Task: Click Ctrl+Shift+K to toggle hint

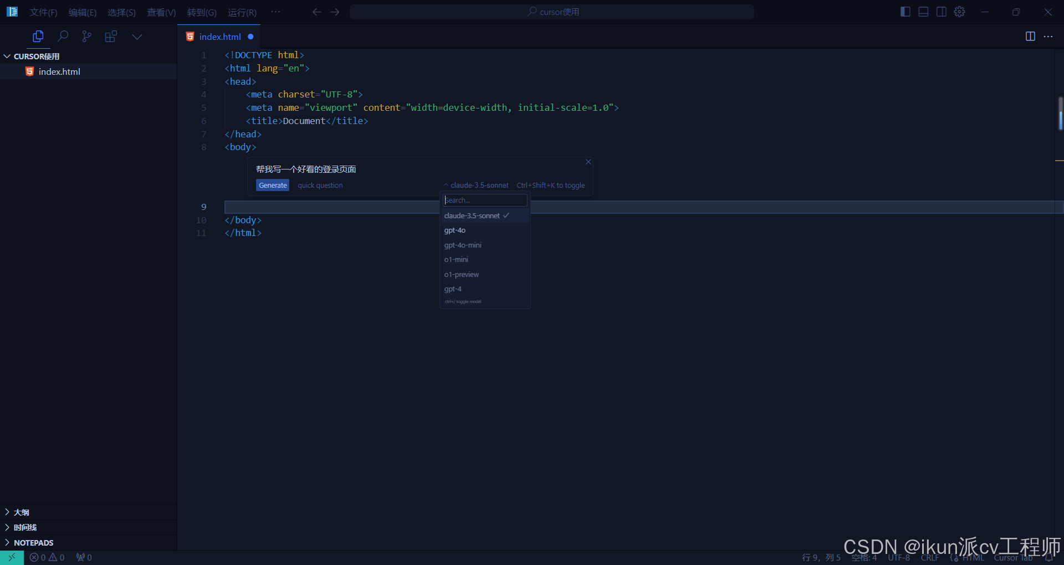Action: click(x=551, y=186)
